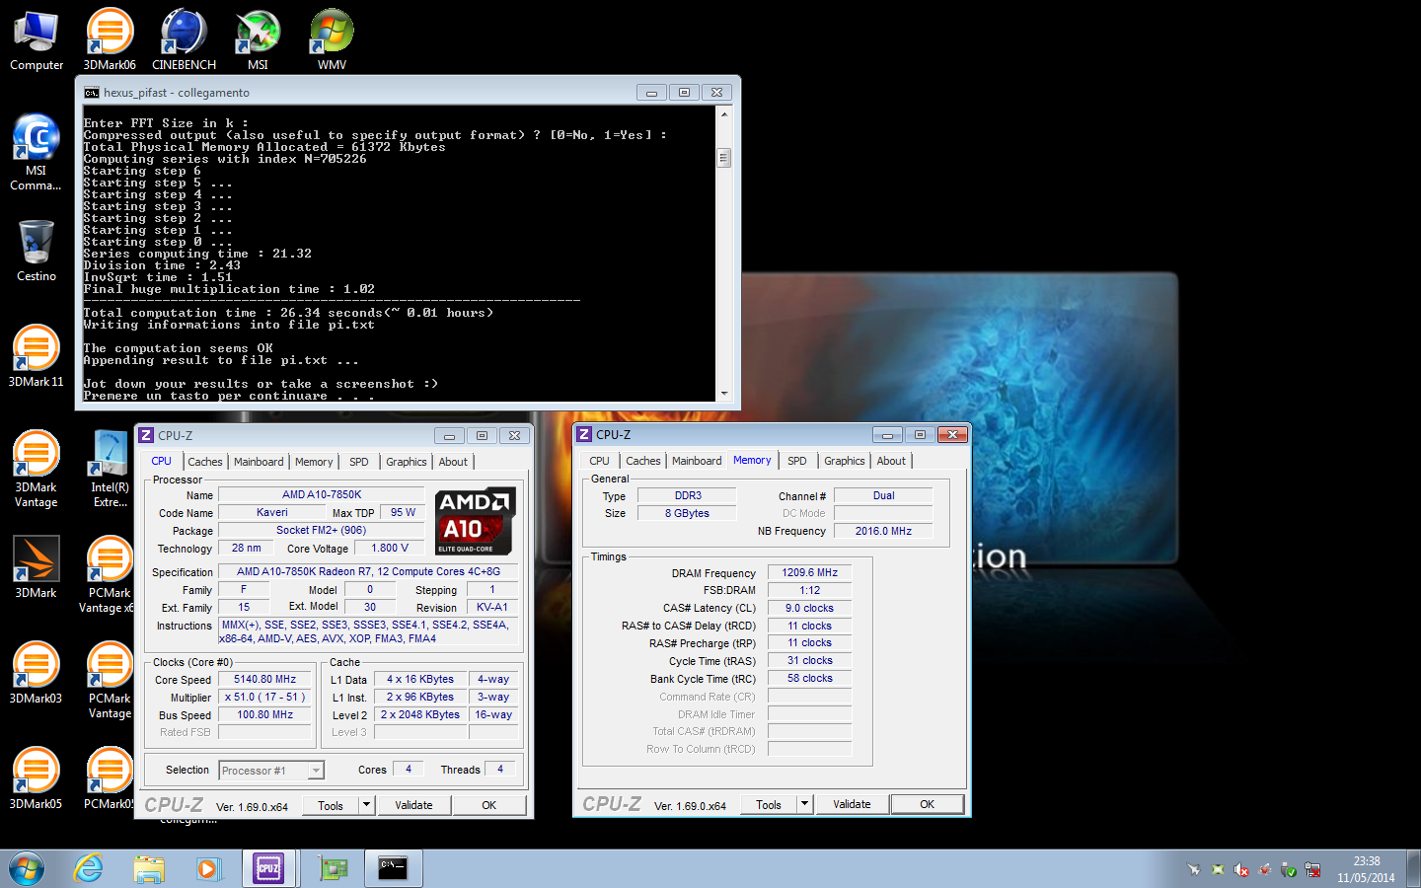Open the Computer desktop icon

(37, 40)
